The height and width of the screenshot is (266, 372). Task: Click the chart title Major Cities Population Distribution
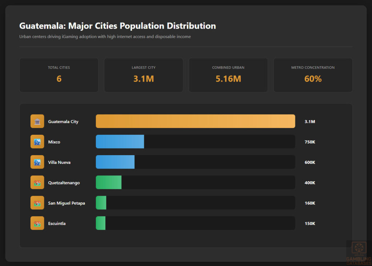coord(117,26)
